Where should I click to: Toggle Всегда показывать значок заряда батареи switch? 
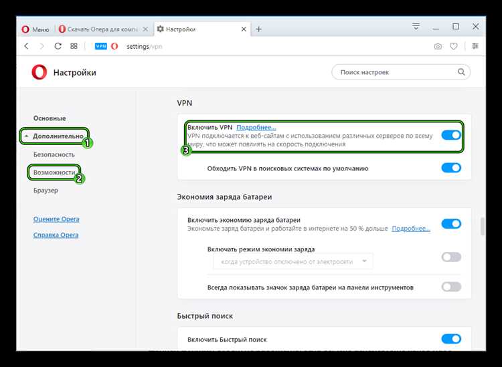click(x=451, y=287)
